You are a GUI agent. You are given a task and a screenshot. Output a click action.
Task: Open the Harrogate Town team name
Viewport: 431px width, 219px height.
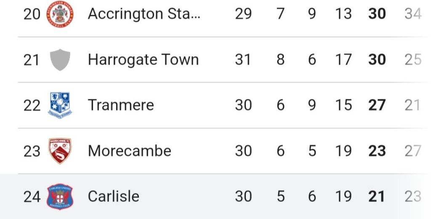click(143, 60)
